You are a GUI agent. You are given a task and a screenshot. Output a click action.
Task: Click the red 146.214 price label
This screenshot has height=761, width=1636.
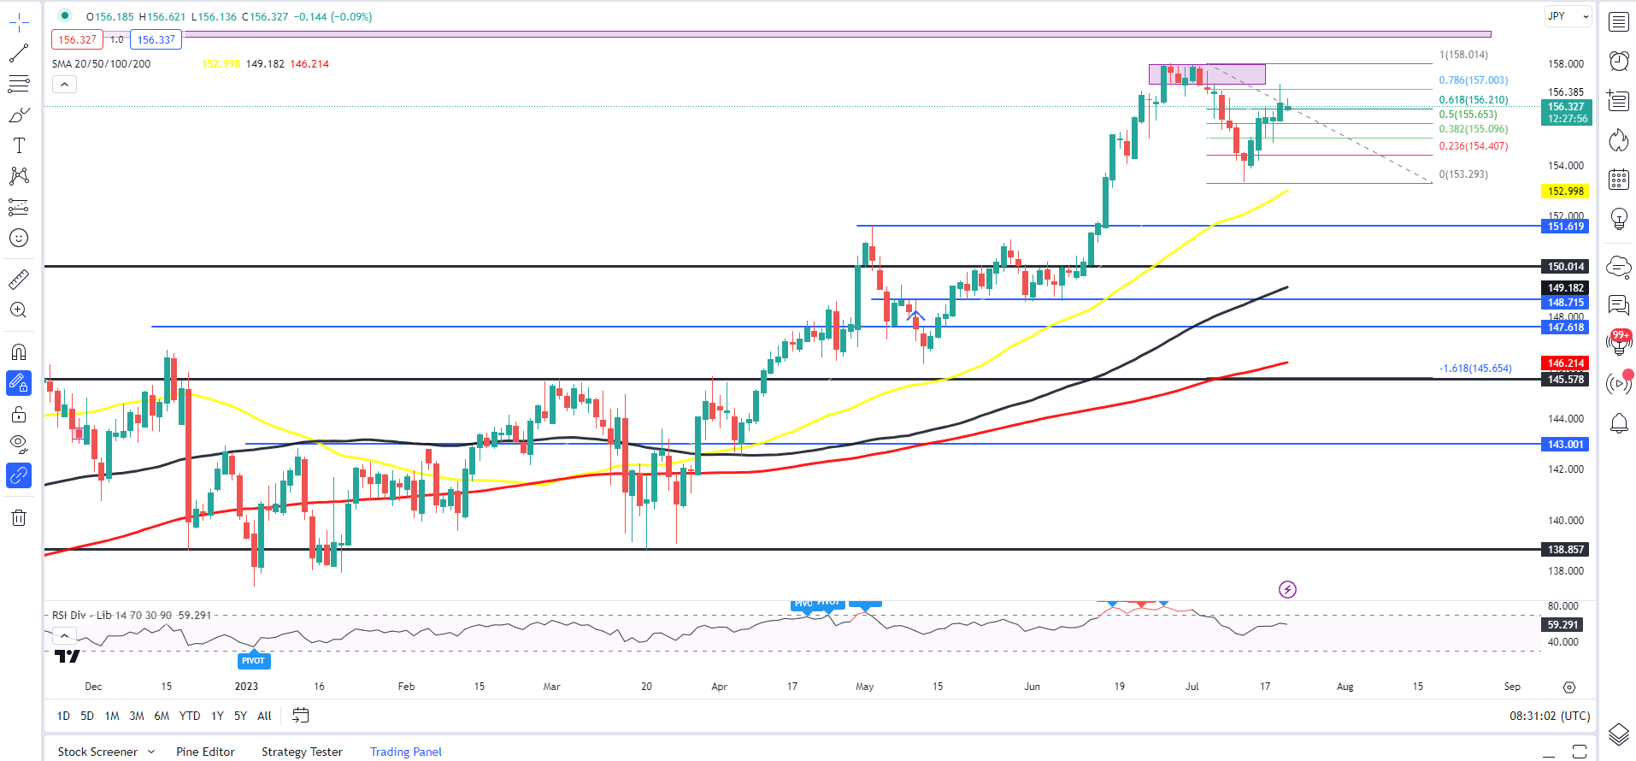pyautogui.click(x=1564, y=363)
